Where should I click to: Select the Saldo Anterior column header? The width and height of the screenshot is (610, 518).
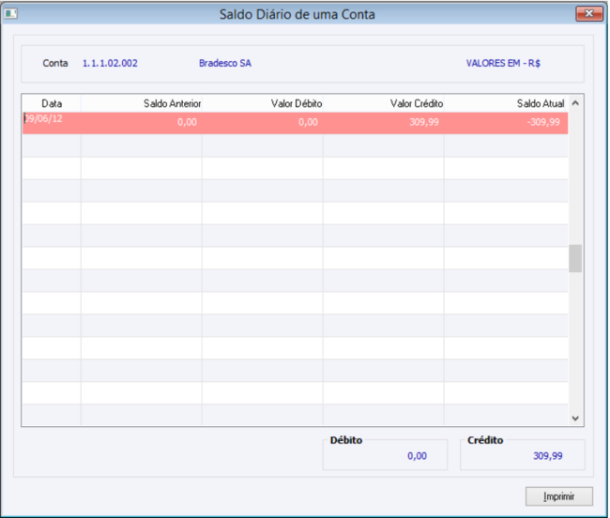coord(142,103)
